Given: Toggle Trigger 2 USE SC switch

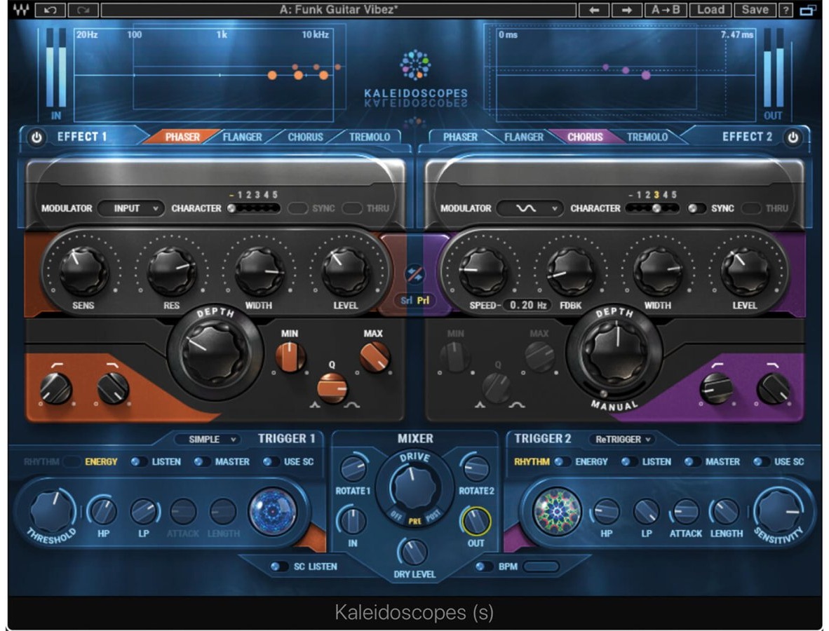Looking at the screenshot, I should 762,462.
